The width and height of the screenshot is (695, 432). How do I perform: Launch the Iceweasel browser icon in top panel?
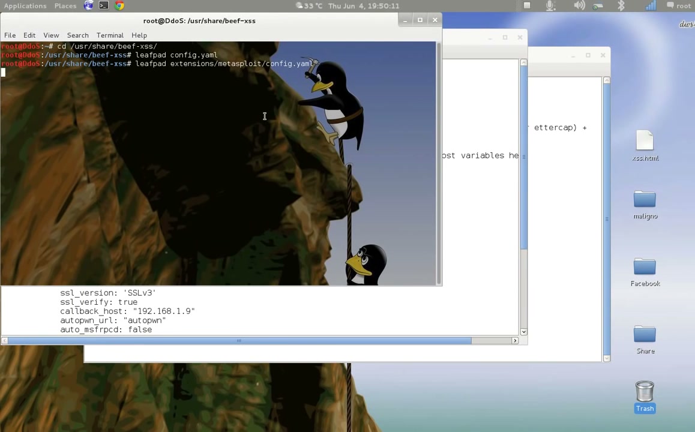click(x=89, y=5)
